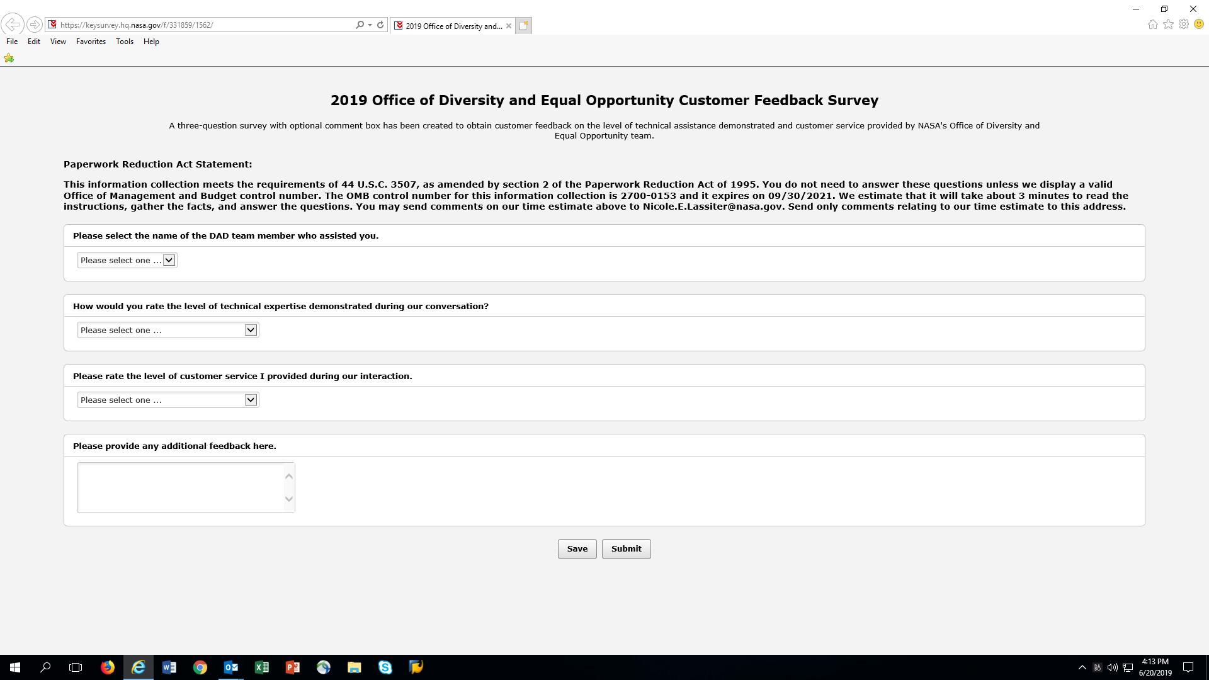Open the Favorites menu
The height and width of the screenshot is (680, 1209).
[x=91, y=42]
